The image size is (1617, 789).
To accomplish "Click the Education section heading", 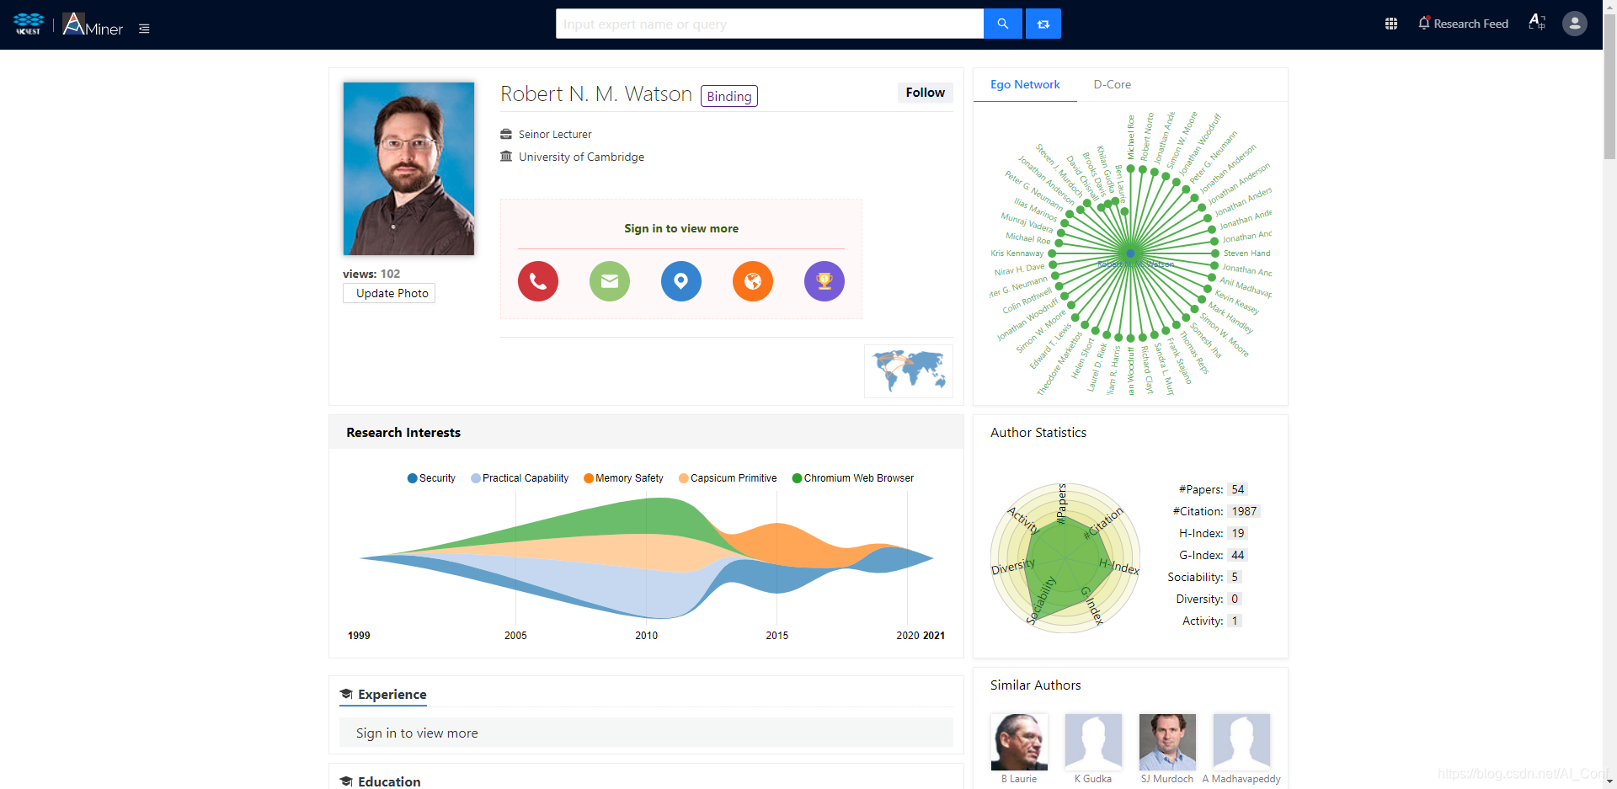I will [389, 781].
